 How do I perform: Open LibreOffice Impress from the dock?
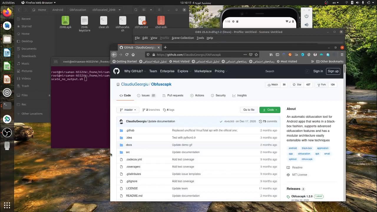point(7,79)
